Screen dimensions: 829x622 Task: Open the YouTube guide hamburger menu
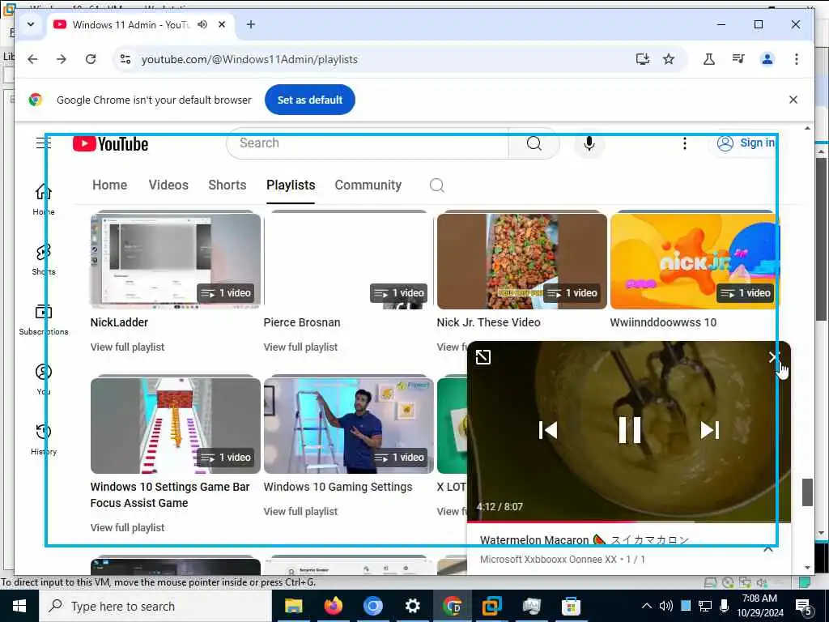(44, 143)
